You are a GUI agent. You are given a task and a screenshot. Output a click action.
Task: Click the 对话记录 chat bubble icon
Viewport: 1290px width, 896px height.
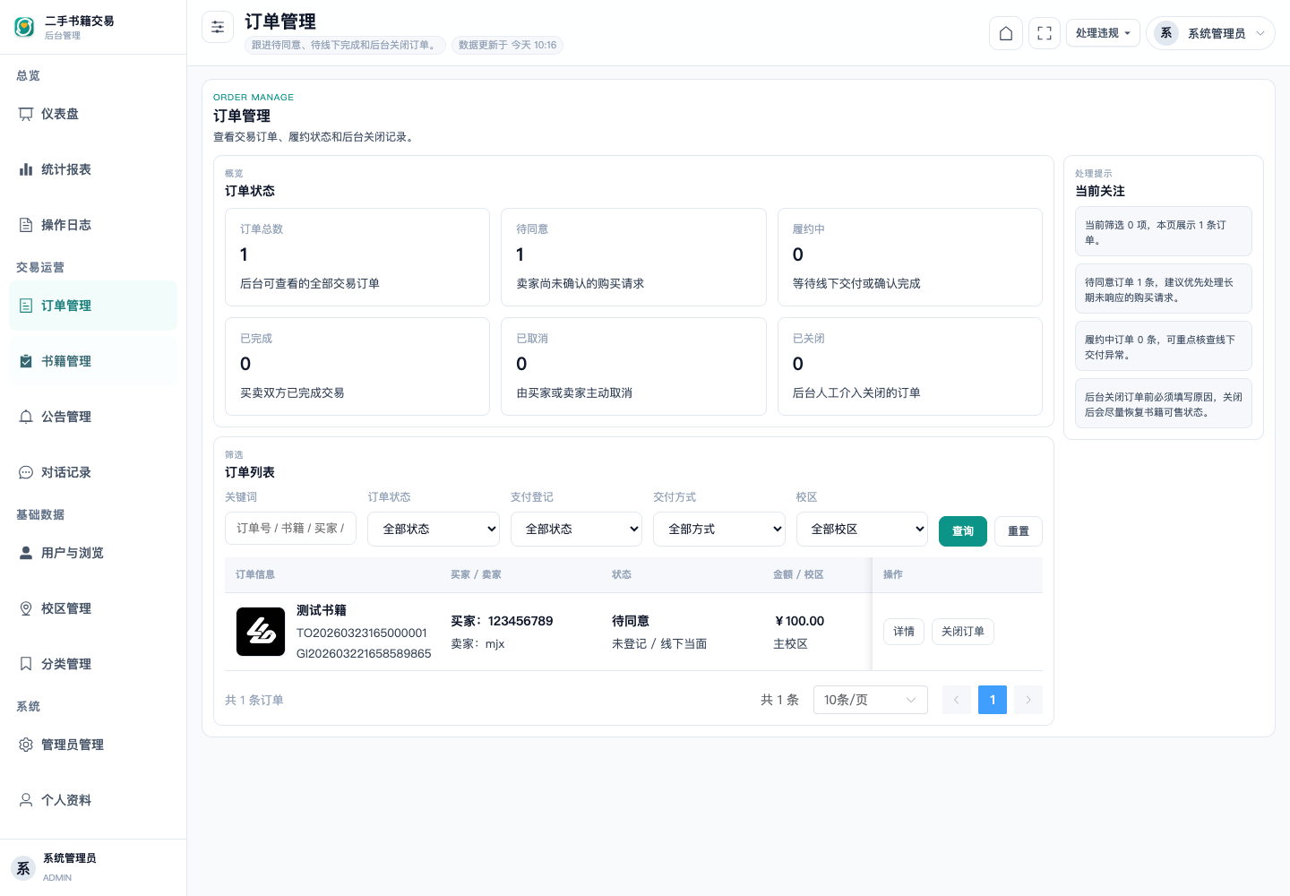pyautogui.click(x=26, y=472)
